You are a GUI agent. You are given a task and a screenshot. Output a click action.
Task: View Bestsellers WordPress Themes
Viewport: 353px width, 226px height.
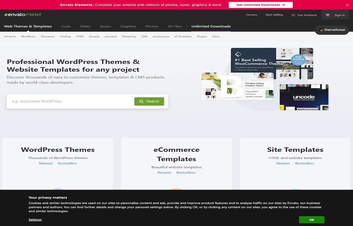67,163
